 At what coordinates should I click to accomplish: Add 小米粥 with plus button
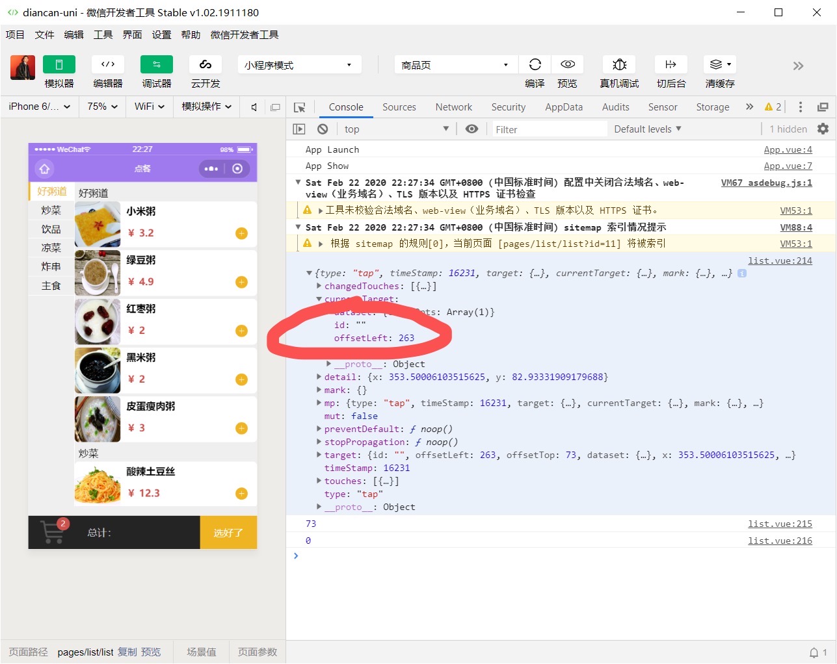241,233
